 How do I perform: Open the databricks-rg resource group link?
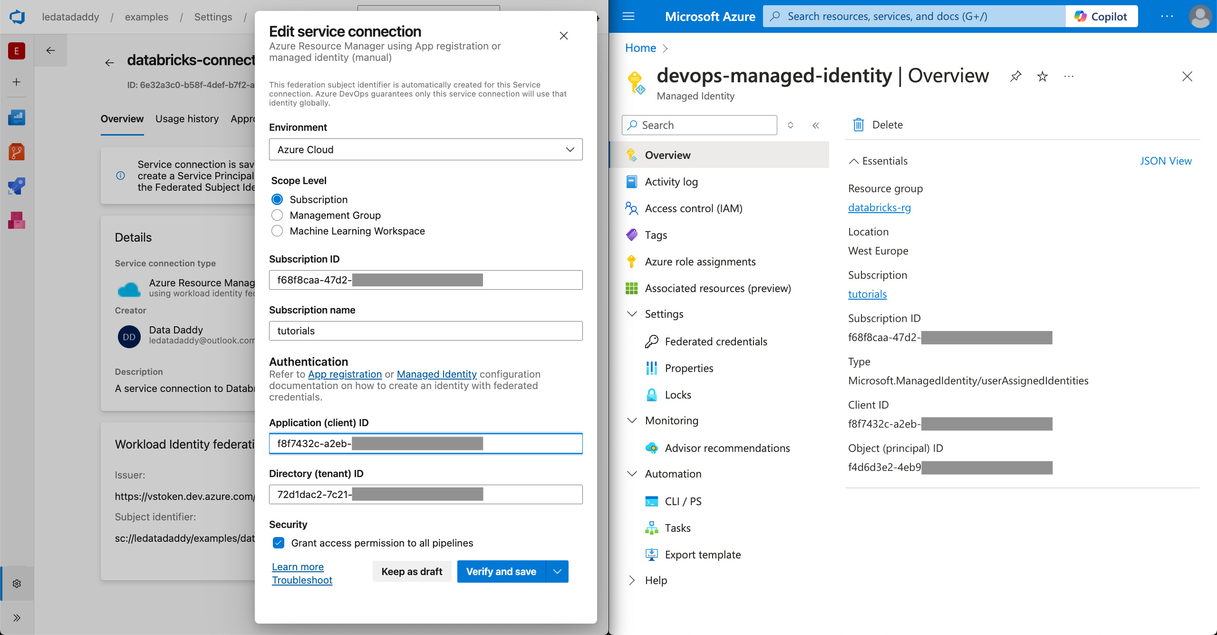click(x=879, y=207)
